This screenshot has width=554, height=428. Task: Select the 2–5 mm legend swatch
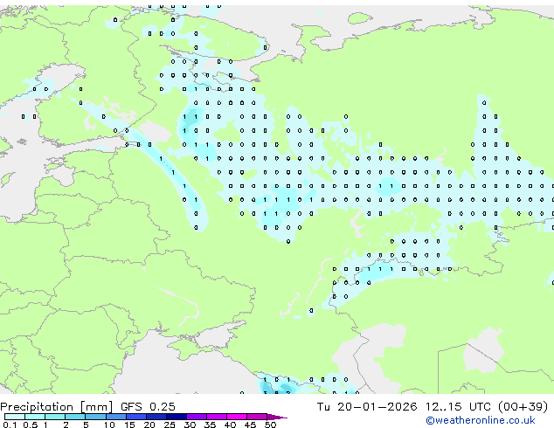[x=75, y=417]
